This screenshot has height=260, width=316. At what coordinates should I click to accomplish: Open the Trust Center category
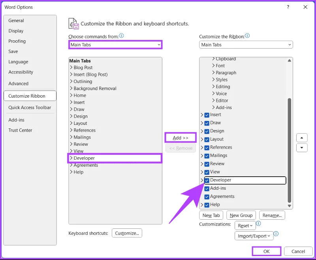point(20,130)
